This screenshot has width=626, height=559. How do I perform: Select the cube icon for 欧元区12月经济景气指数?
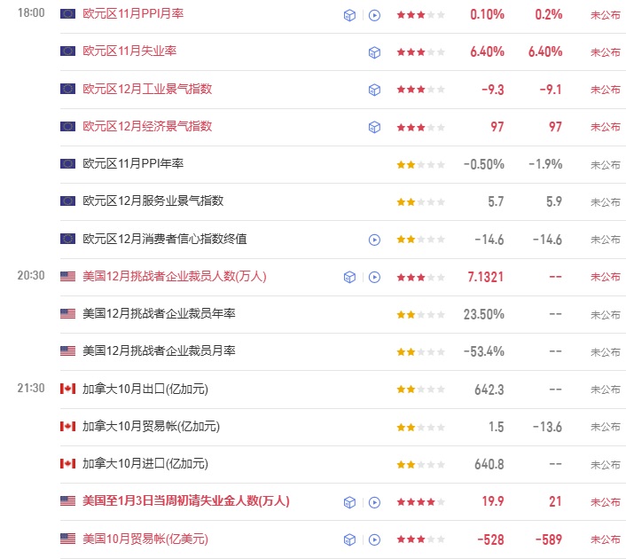pyautogui.click(x=374, y=127)
